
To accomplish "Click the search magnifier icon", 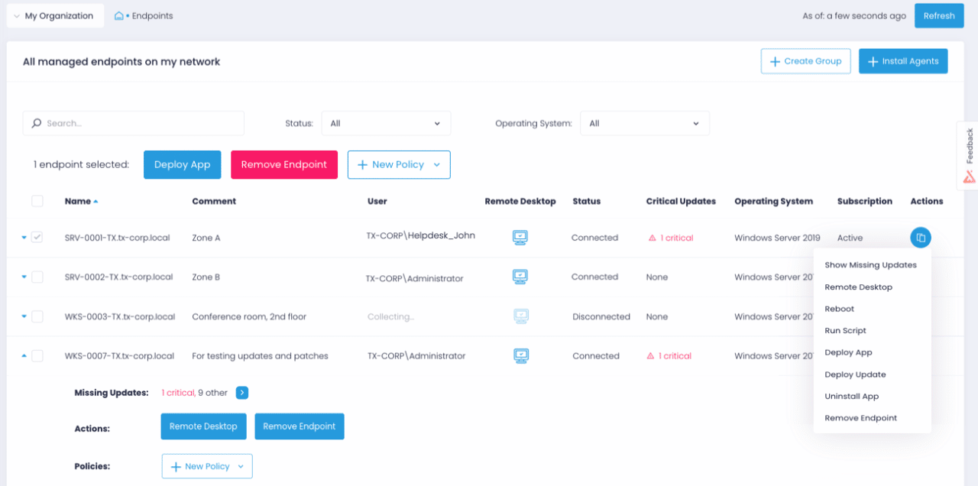I will pyautogui.click(x=37, y=122).
